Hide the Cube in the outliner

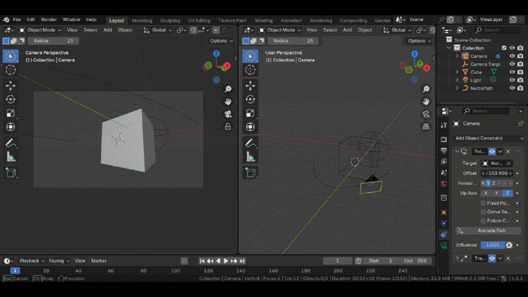512,72
